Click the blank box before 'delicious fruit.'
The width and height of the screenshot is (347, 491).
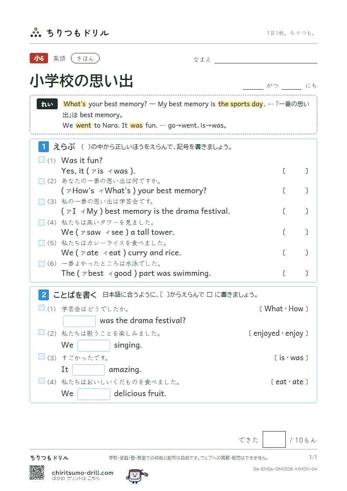pos(94,394)
